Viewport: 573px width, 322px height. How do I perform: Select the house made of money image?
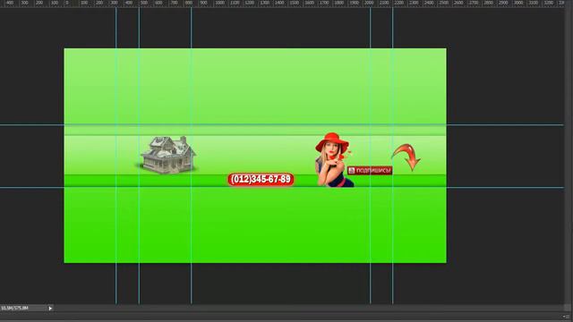click(168, 155)
